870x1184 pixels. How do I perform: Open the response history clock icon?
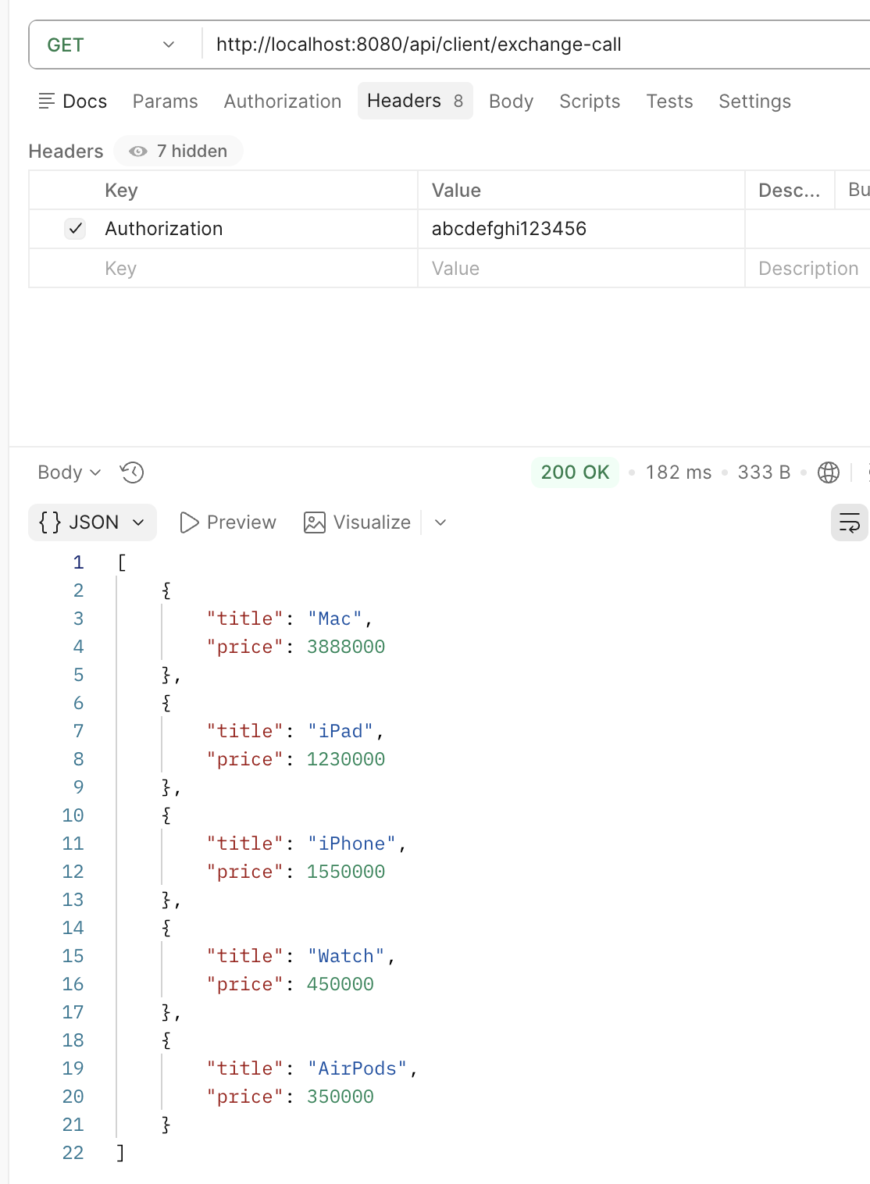tap(132, 473)
